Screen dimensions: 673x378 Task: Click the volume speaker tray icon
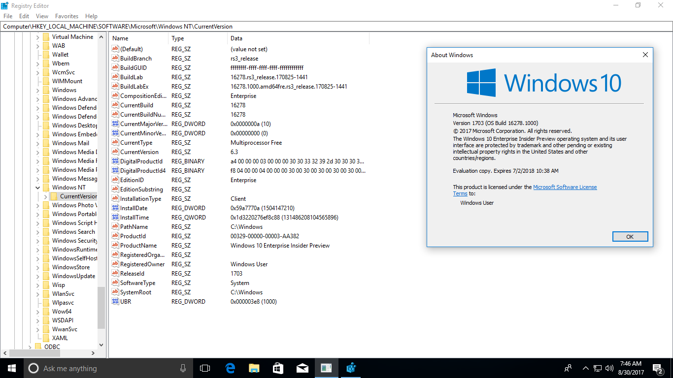[609, 368]
